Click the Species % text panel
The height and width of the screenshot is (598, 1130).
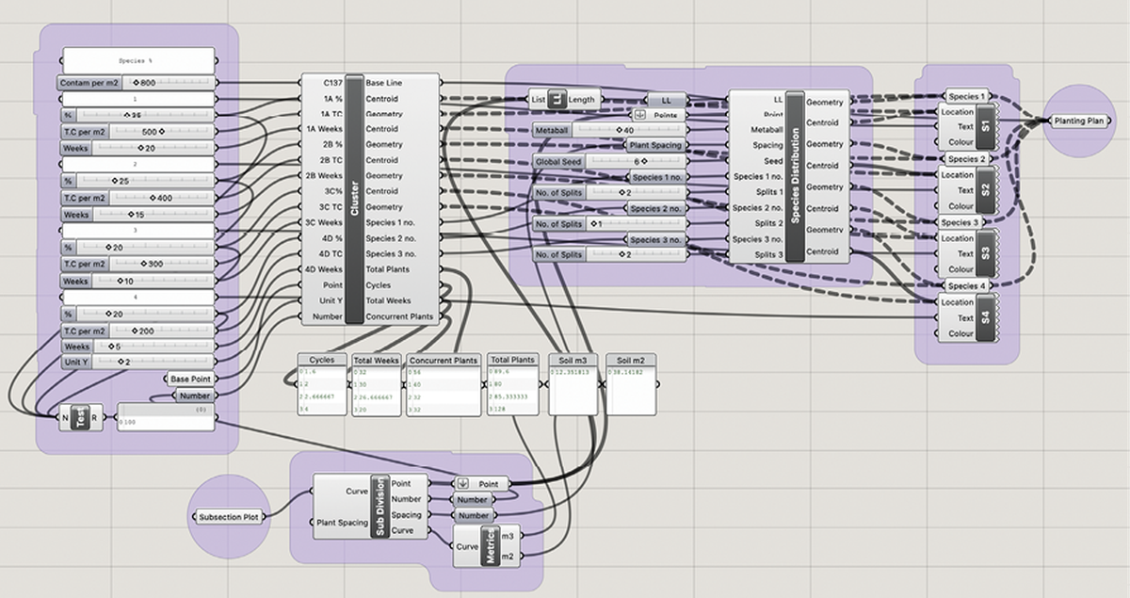(138, 60)
